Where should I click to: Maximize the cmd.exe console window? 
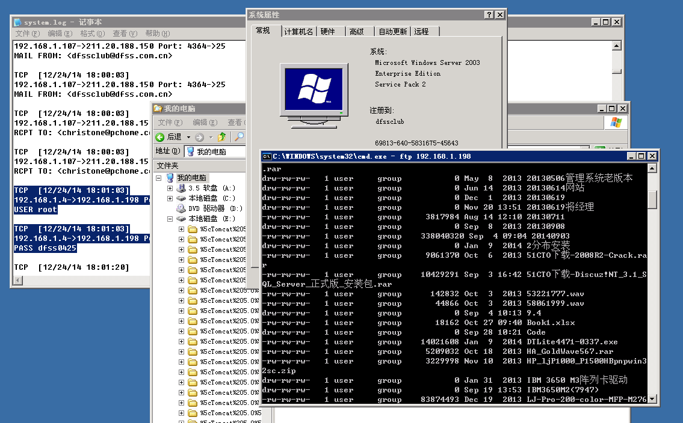coord(641,156)
